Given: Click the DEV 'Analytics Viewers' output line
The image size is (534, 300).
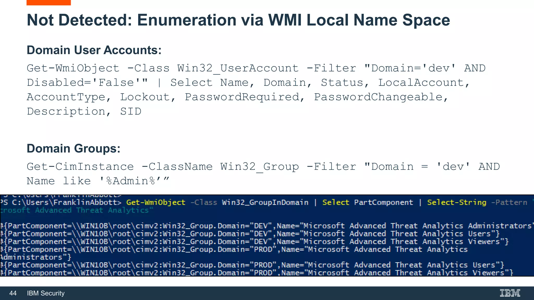Looking at the screenshot, I should 254,241.
